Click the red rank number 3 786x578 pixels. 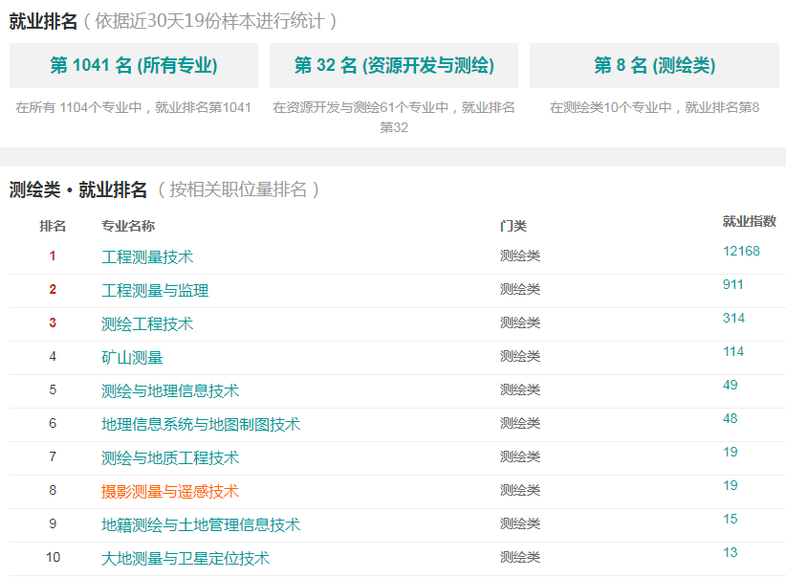53,322
